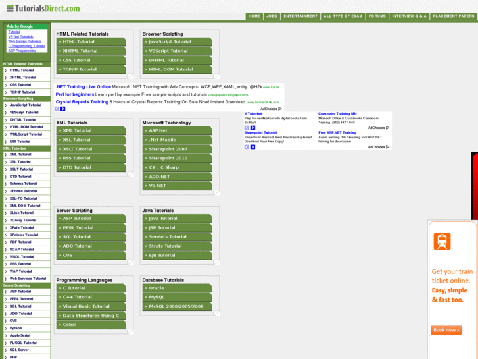
Task: Click next arrow below Sharepoint Tutorial ad
Action: click(x=252, y=147)
